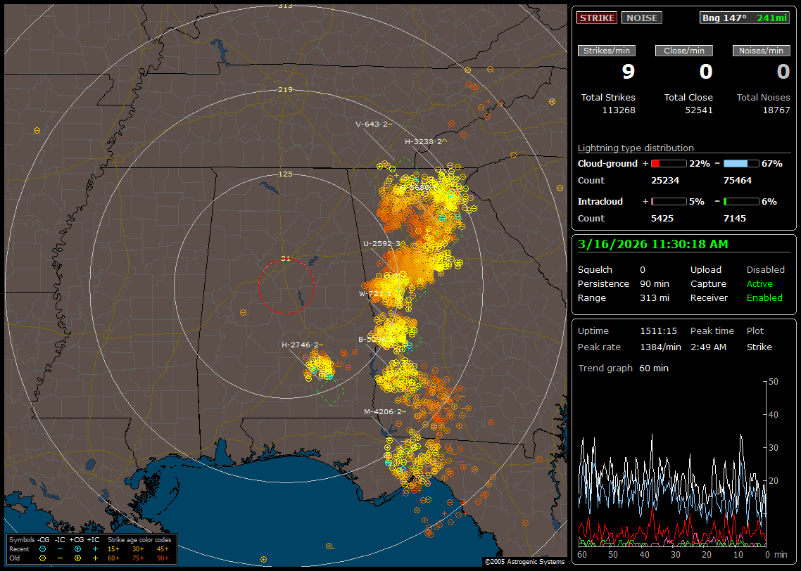The image size is (801, 571).
Task: Toggle the STRIKE indicator
Action: pyautogui.click(x=597, y=18)
